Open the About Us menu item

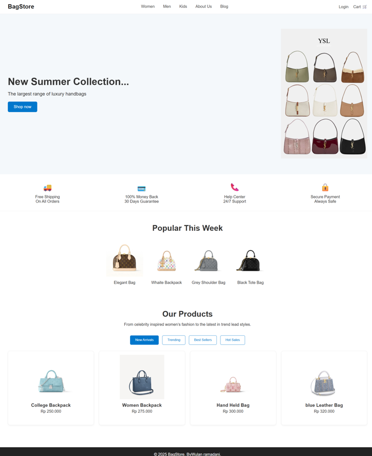click(203, 6)
